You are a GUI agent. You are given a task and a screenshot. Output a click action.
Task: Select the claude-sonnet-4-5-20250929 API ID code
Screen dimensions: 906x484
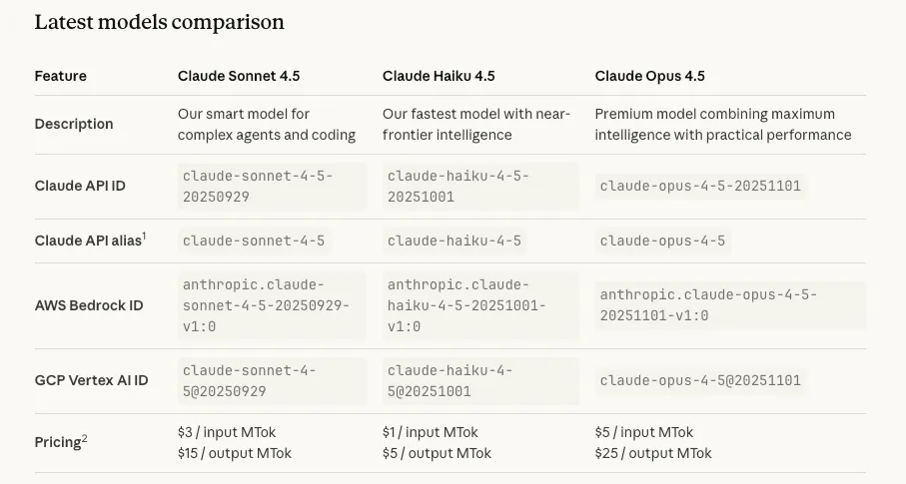pyautogui.click(x=258, y=186)
